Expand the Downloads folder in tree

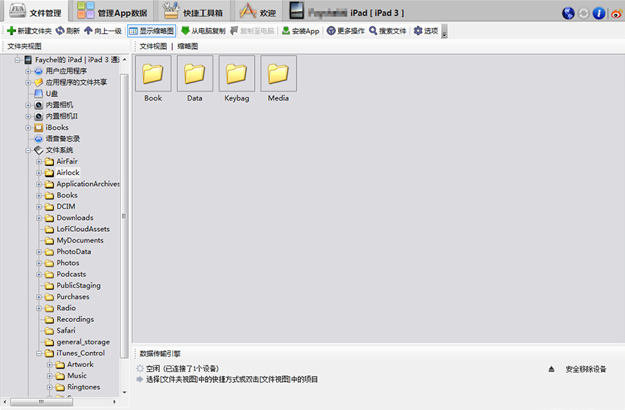tap(40, 218)
